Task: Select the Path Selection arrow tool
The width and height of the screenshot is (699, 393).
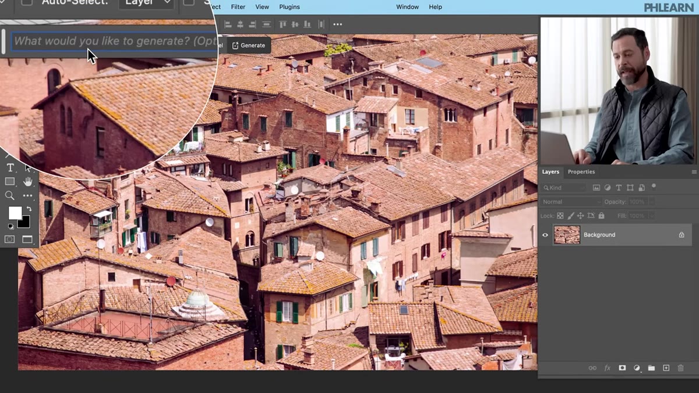Action: [x=28, y=168]
